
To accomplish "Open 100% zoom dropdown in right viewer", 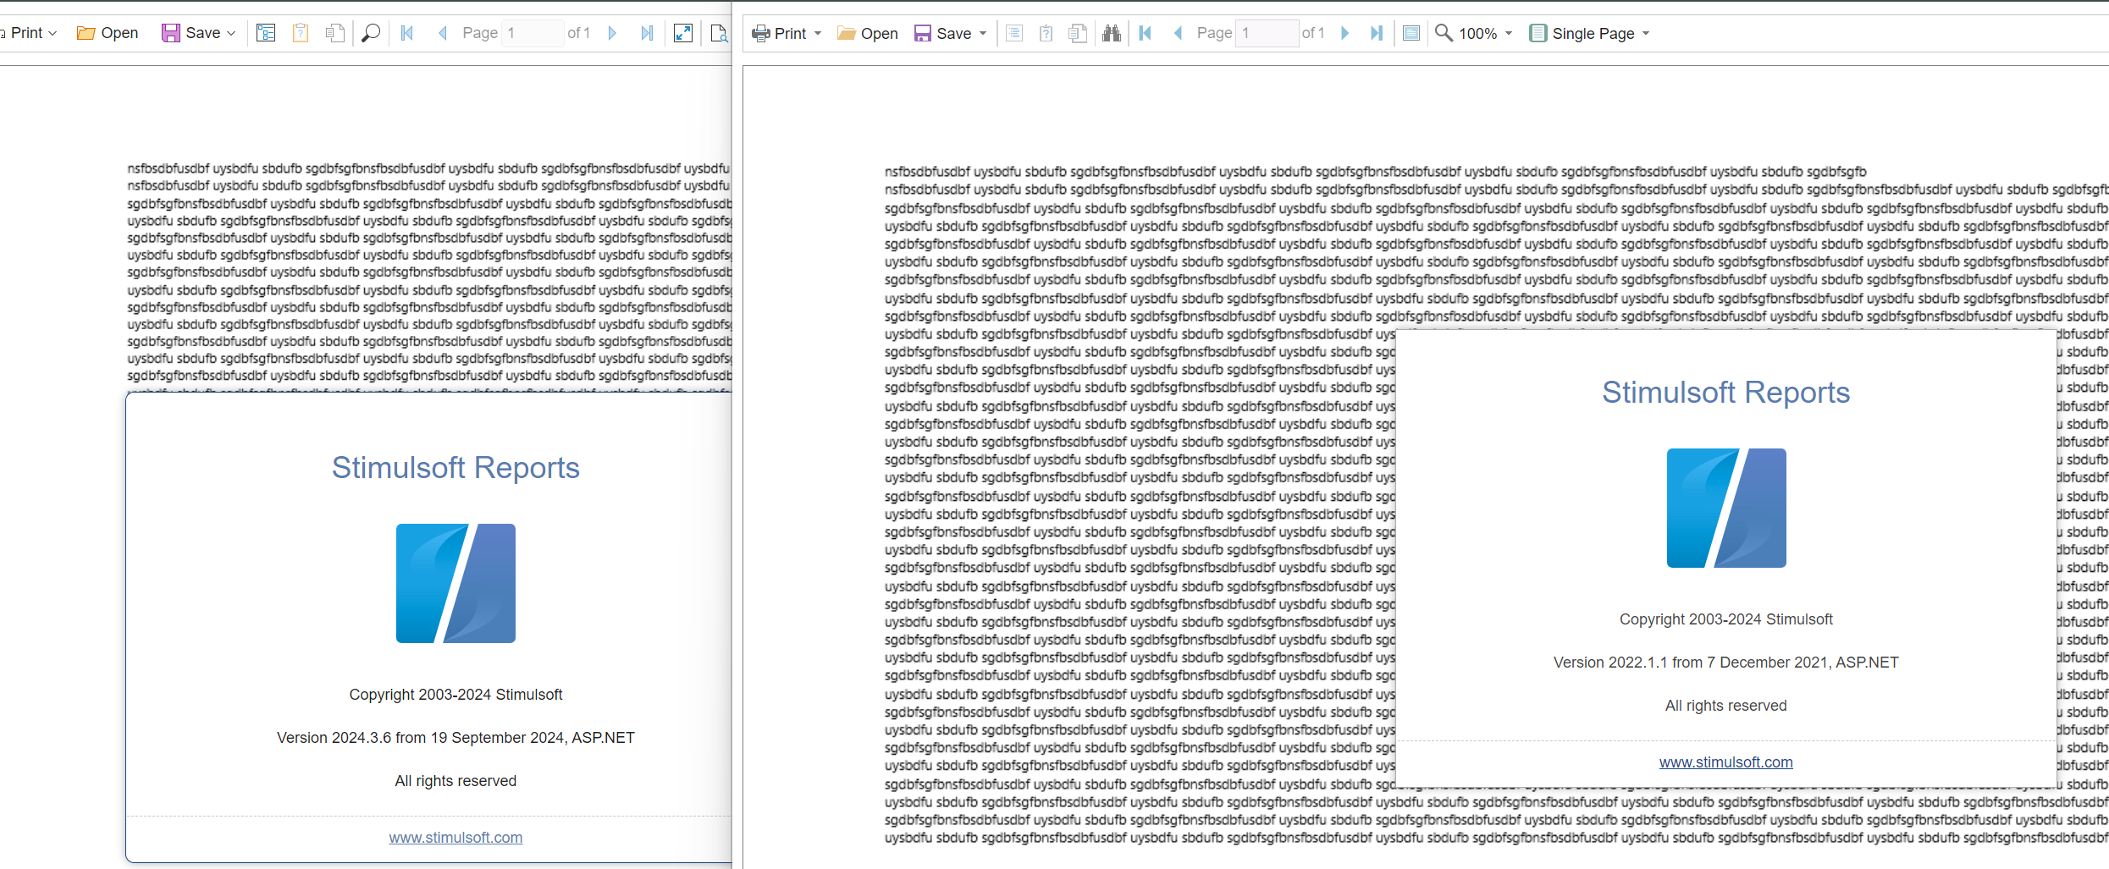I will tap(1474, 33).
